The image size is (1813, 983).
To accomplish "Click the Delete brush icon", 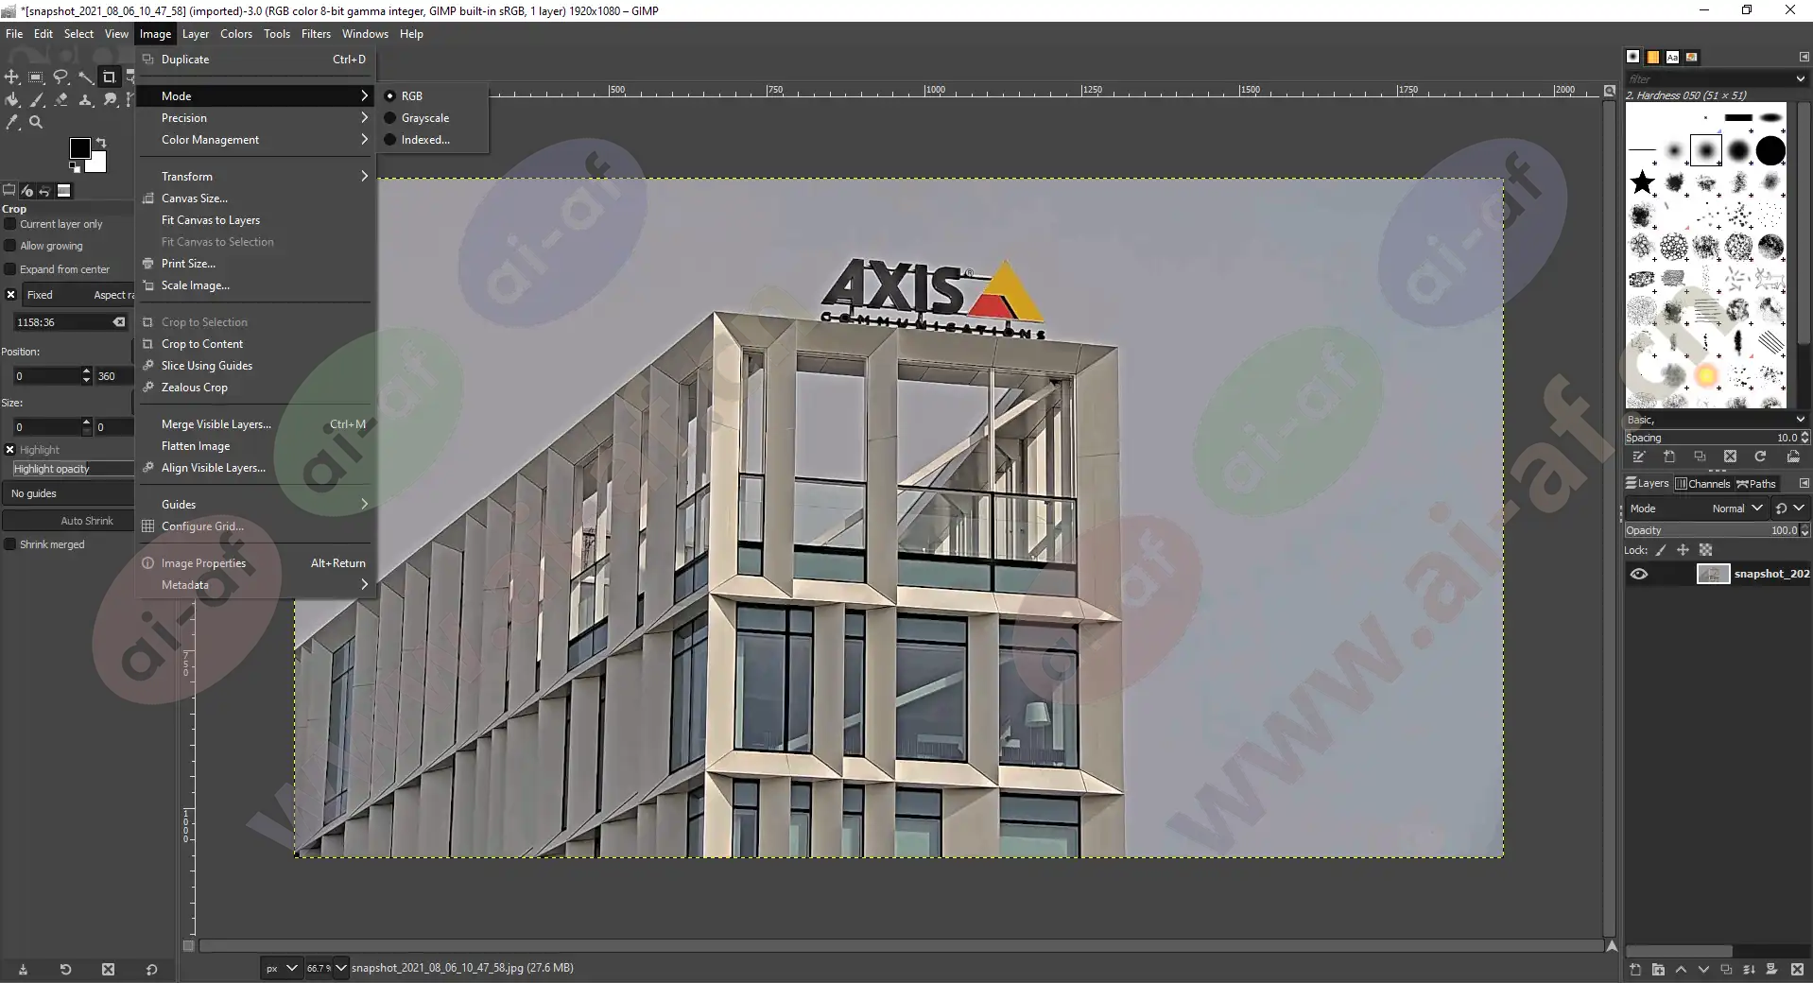I will click(x=1730, y=457).
